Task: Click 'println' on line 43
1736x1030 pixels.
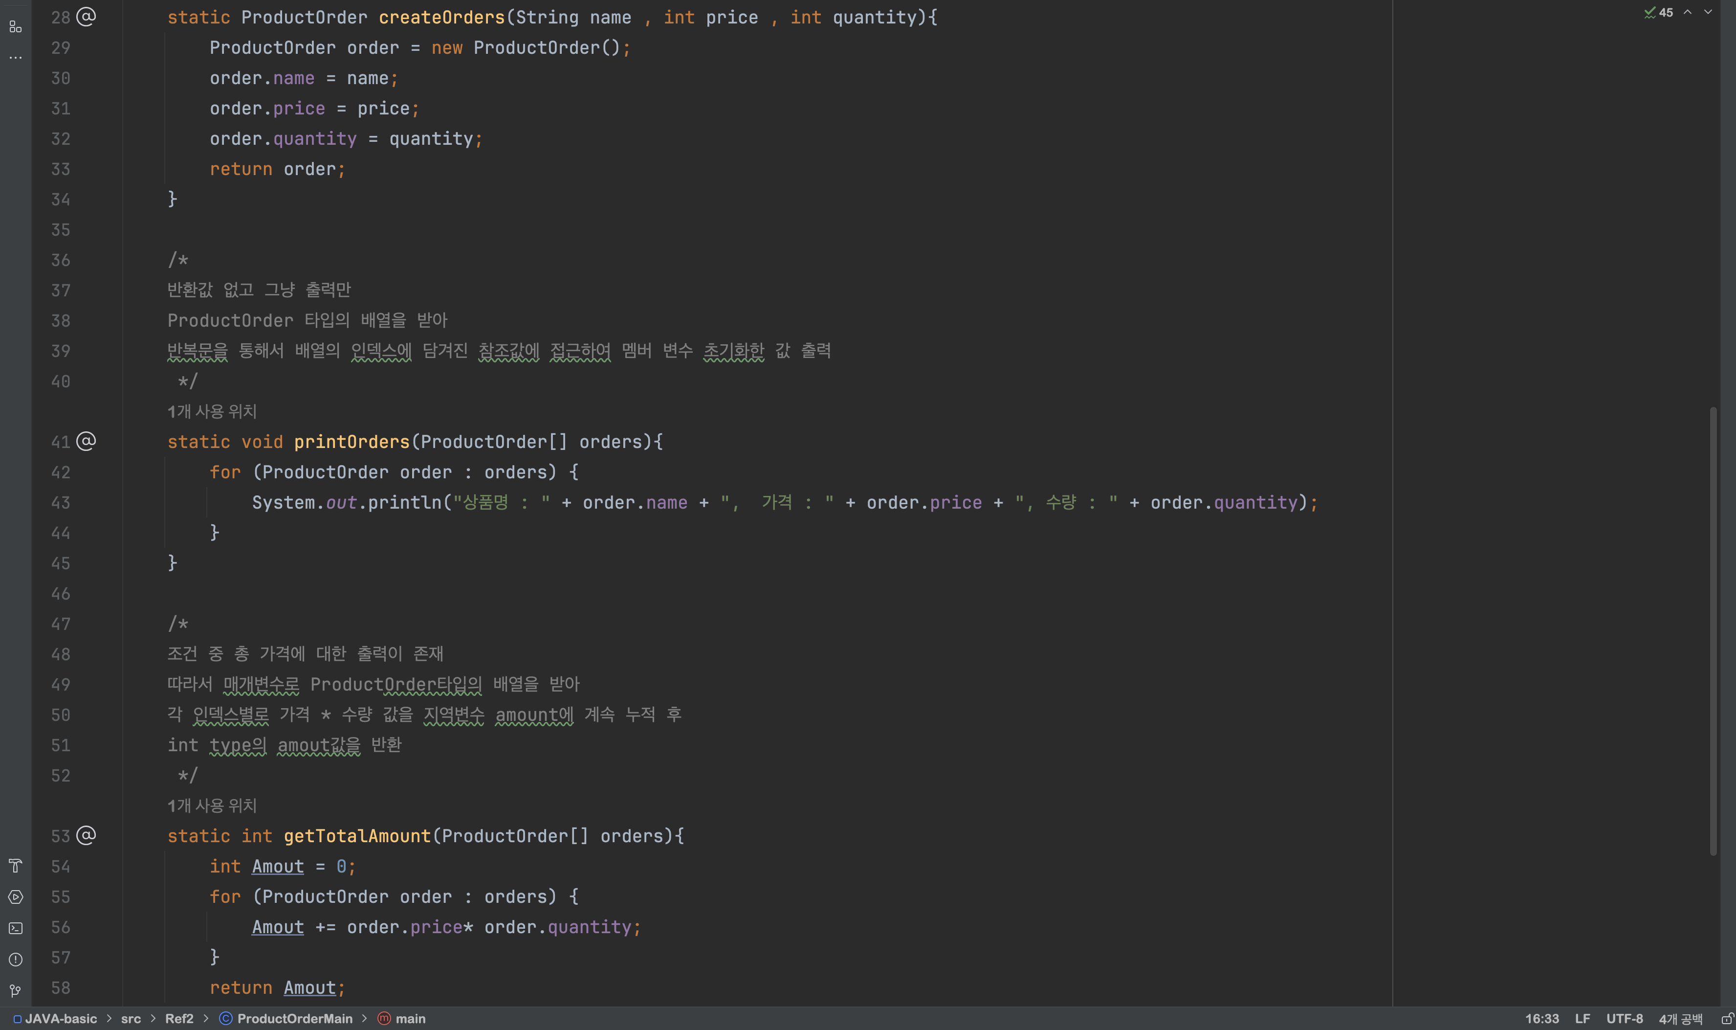Action: coord(405,502)
